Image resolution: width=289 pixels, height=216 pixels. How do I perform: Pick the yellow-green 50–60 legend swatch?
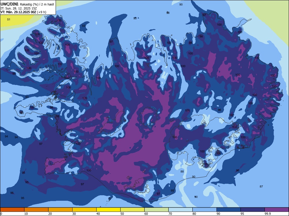click(133, 210)
